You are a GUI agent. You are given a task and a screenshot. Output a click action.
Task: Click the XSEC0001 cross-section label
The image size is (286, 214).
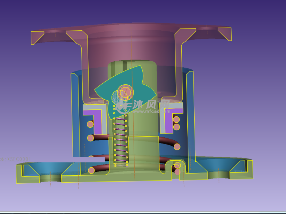coord(16,159)
